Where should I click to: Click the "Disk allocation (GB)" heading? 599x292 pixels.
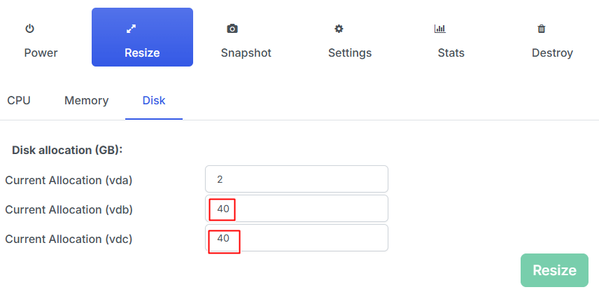tap(67, 150)
